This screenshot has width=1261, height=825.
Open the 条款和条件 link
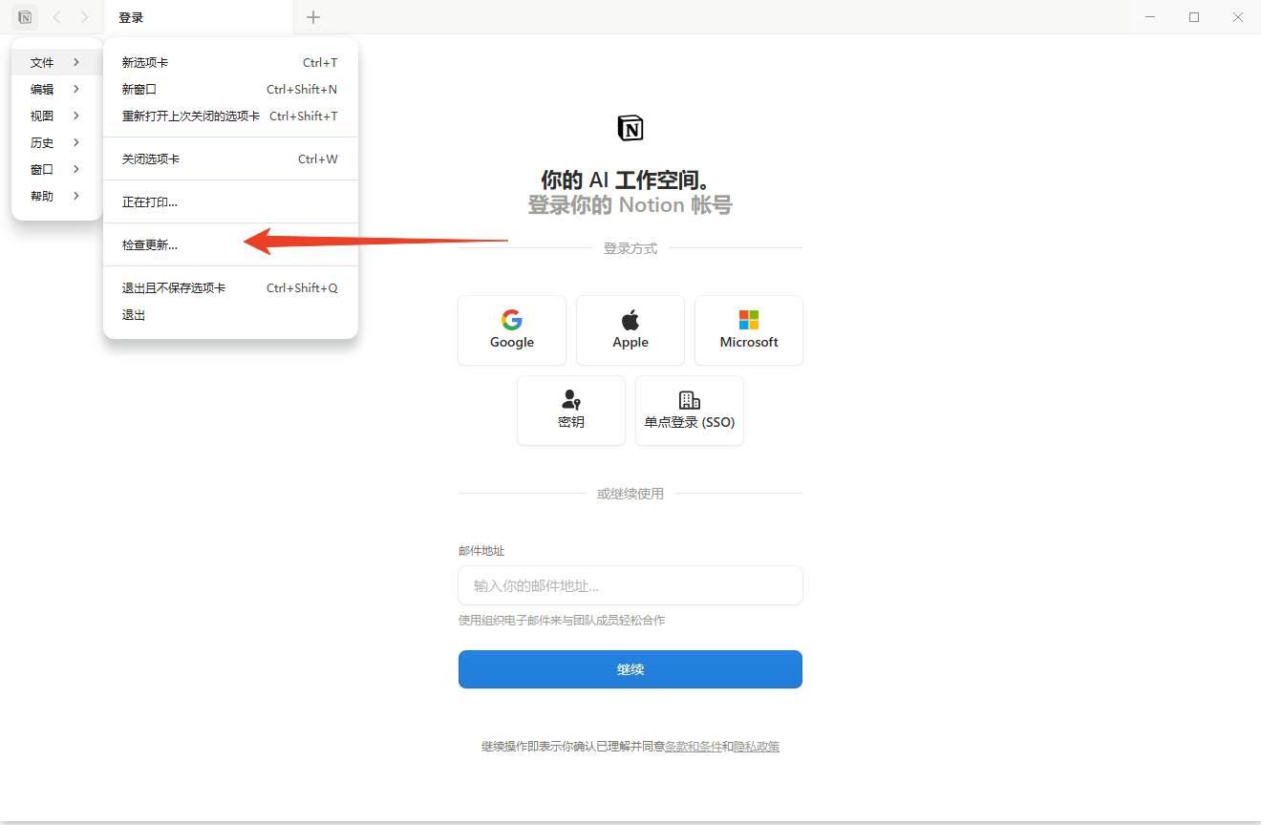(696, 746)
